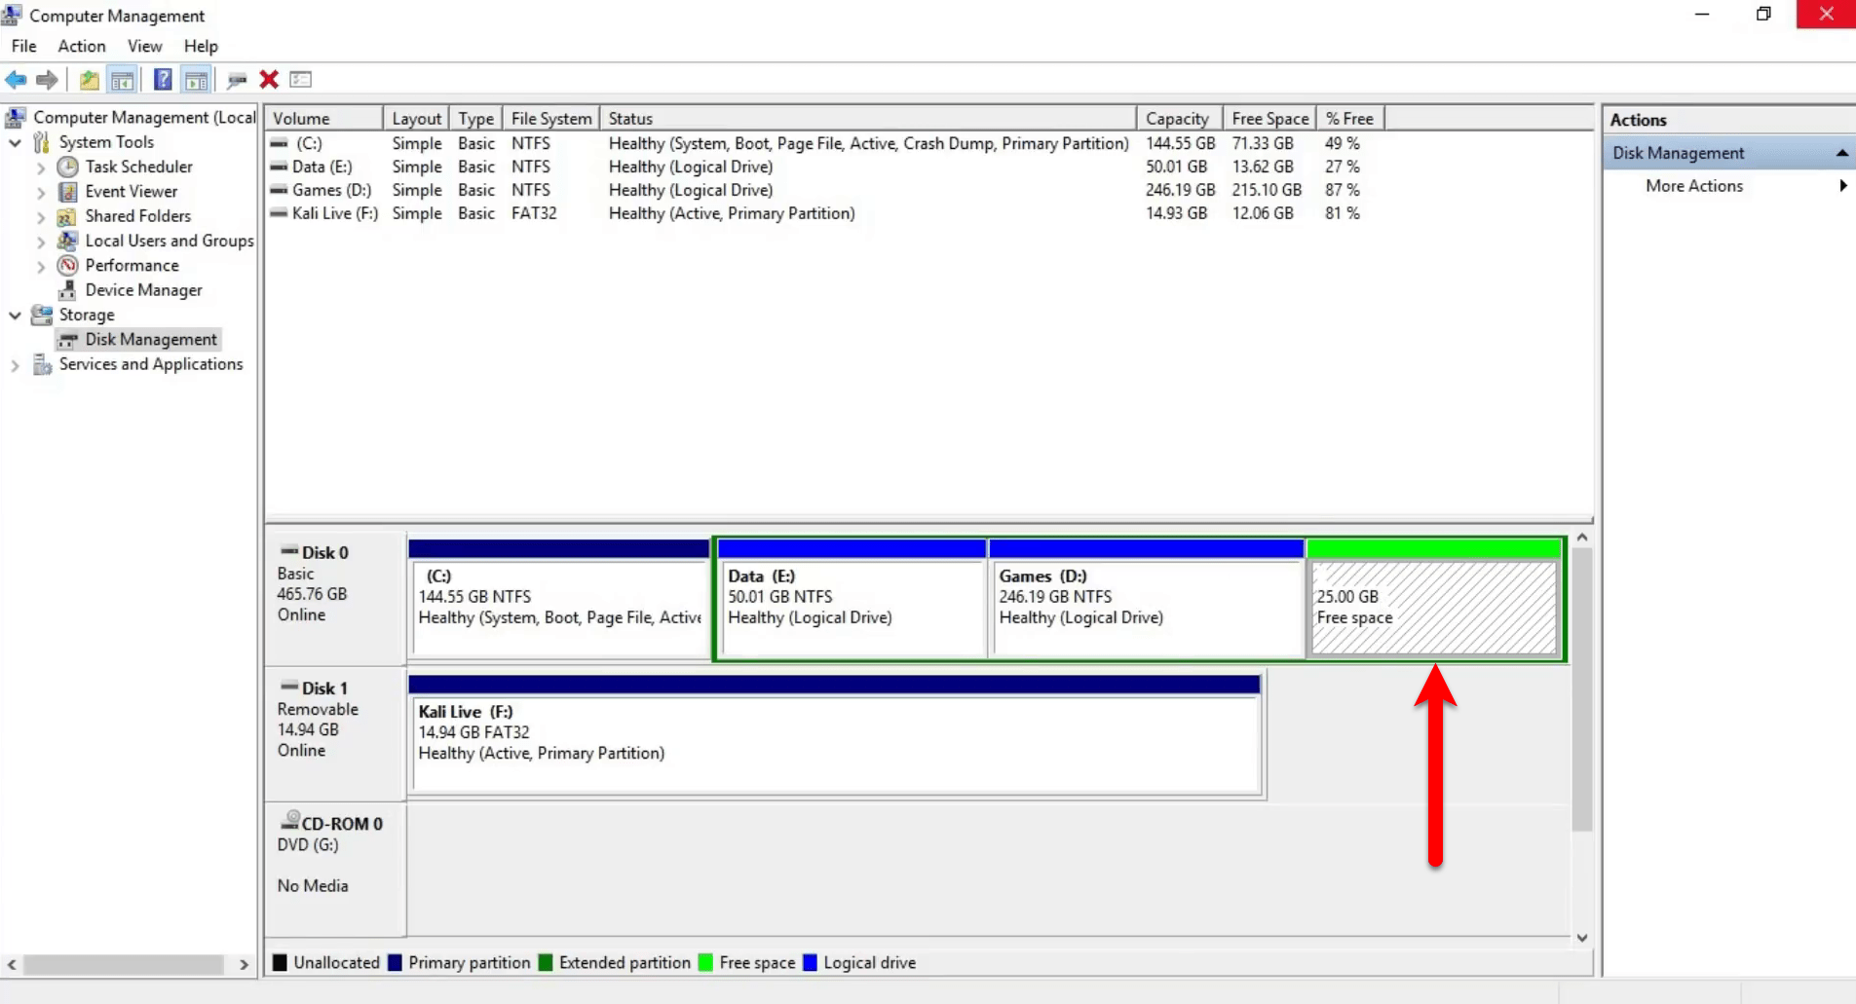1856x1004 pixels.
Task: Open the Help question mark toolbar icon
Action: (163, 80)
